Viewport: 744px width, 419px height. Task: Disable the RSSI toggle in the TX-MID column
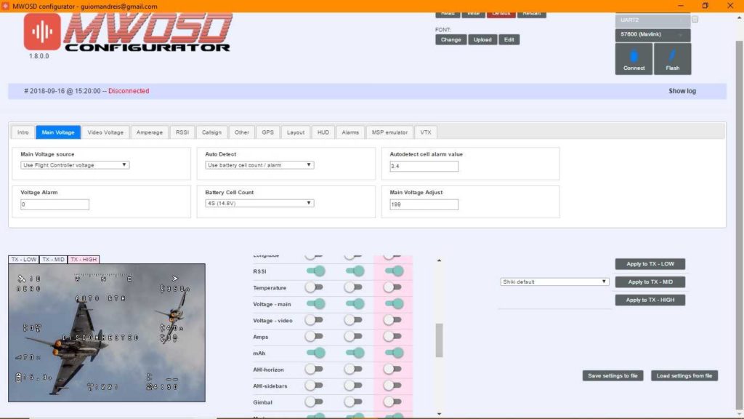point(354,271)
